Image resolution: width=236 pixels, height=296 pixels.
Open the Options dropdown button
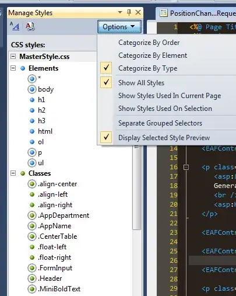coord(119,27)
